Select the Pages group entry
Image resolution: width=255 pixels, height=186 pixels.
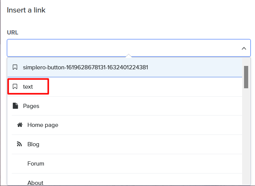125,106
